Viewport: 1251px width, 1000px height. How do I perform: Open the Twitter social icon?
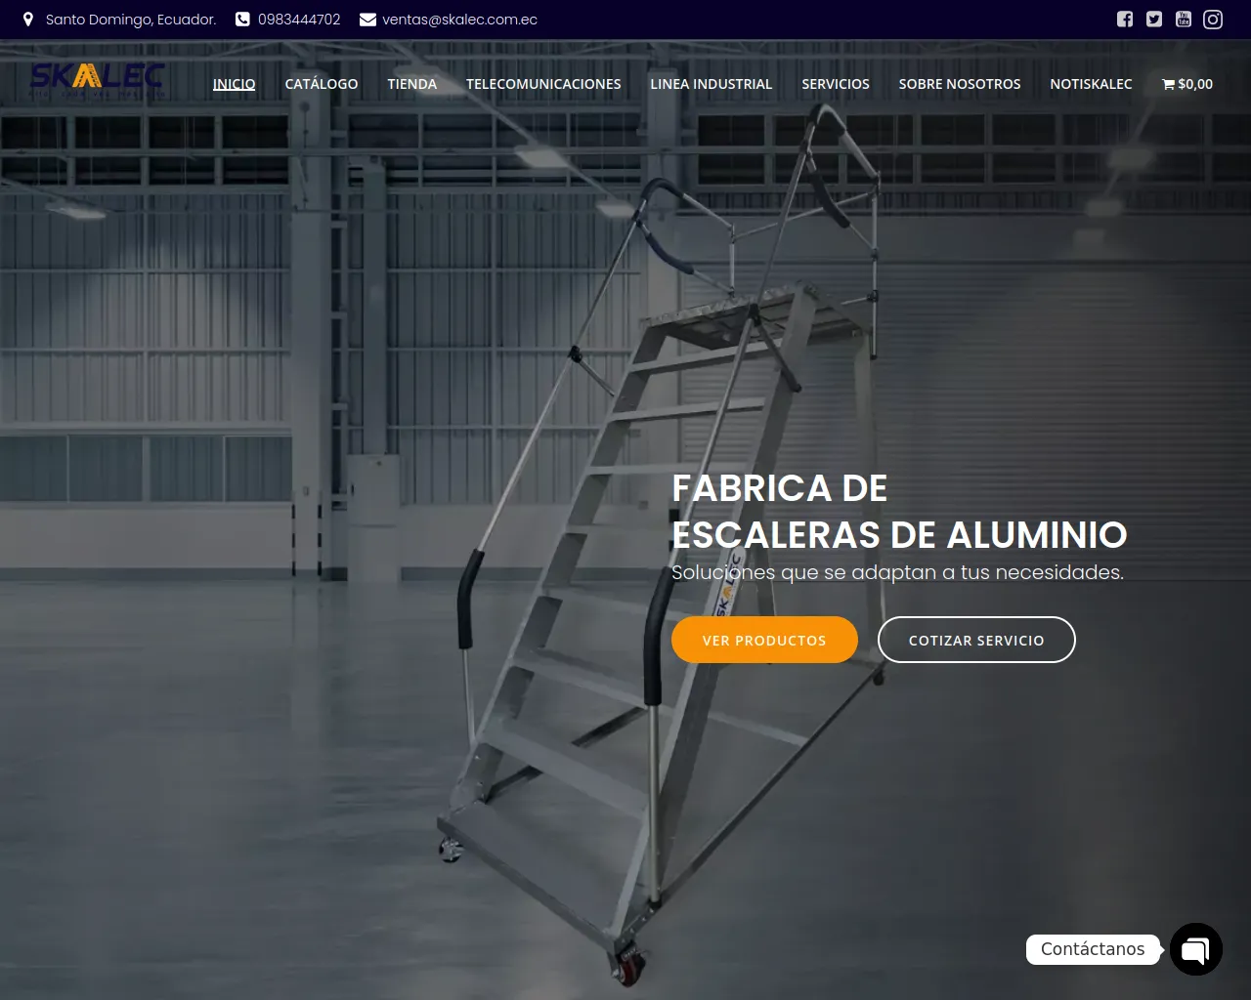coord(1154,20)
